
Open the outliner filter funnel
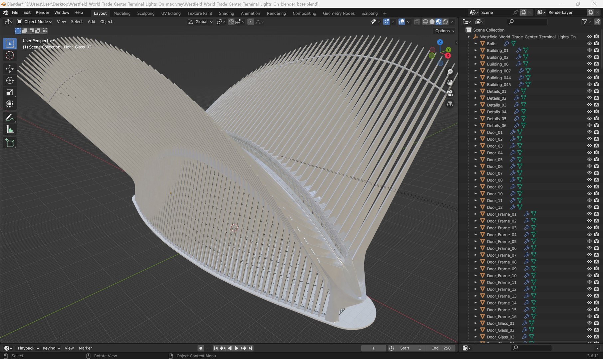[x=584, y=22]
